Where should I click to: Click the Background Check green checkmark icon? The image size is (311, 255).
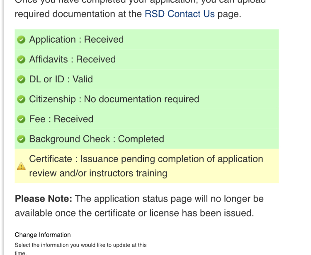click(21, 139)
